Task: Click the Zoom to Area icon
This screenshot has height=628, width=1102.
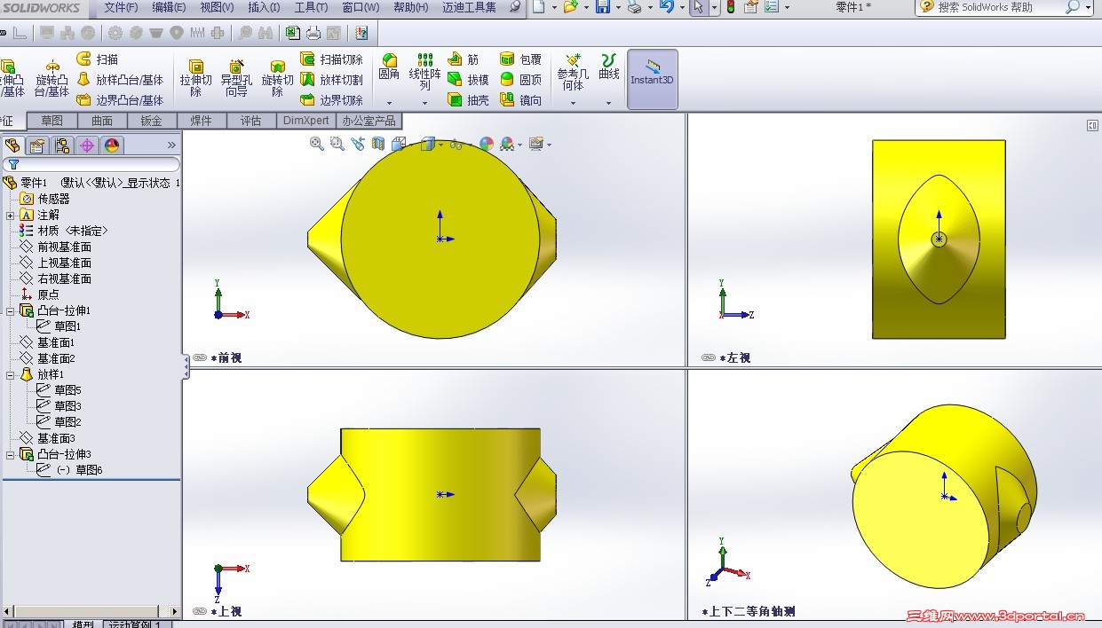Action: point(337,144)
